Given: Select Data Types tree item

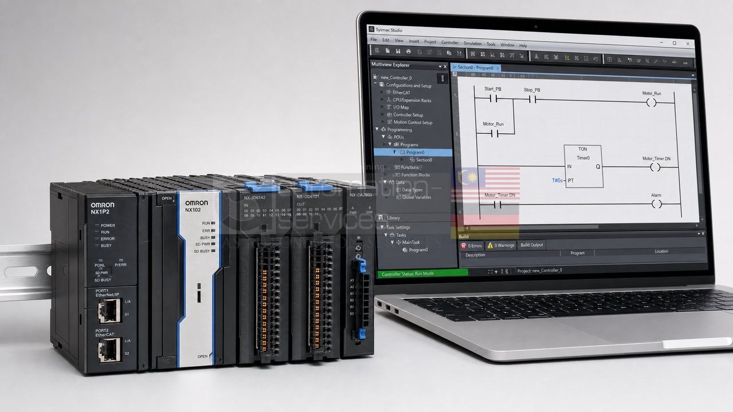Looking at the screenshot, I should (412, 190).
